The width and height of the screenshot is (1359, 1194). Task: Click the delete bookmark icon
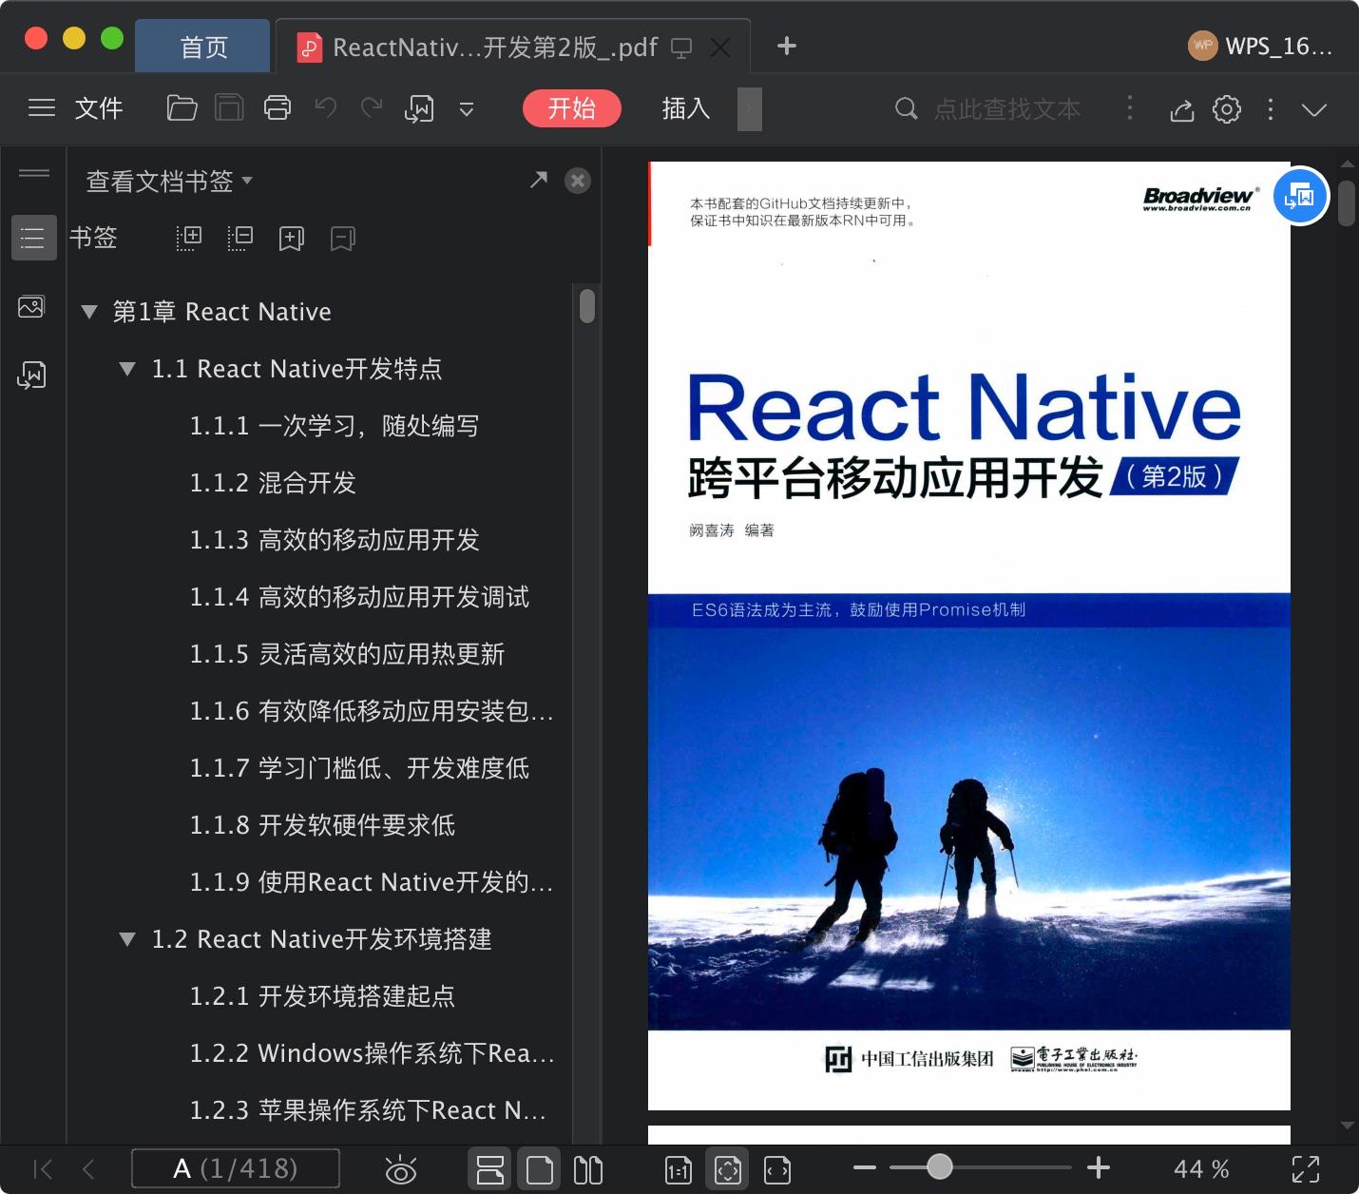pos(343,239)
